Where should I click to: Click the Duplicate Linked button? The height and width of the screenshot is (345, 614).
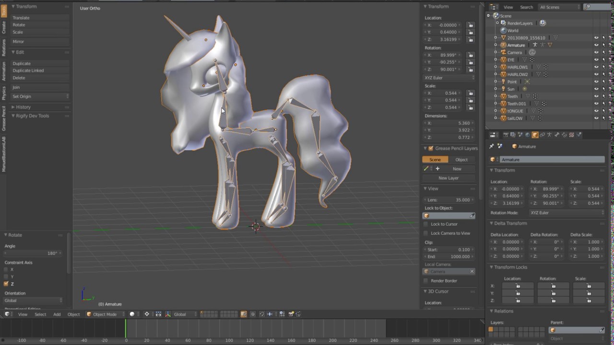40,70
